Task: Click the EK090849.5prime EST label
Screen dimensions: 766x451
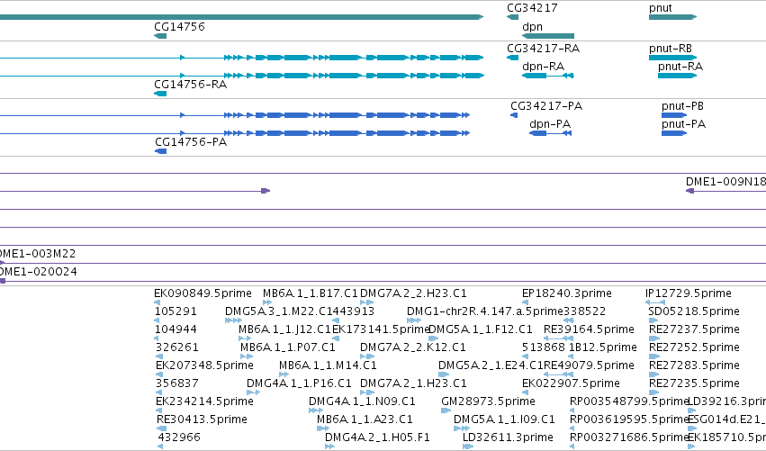Action: click(203, 293)
